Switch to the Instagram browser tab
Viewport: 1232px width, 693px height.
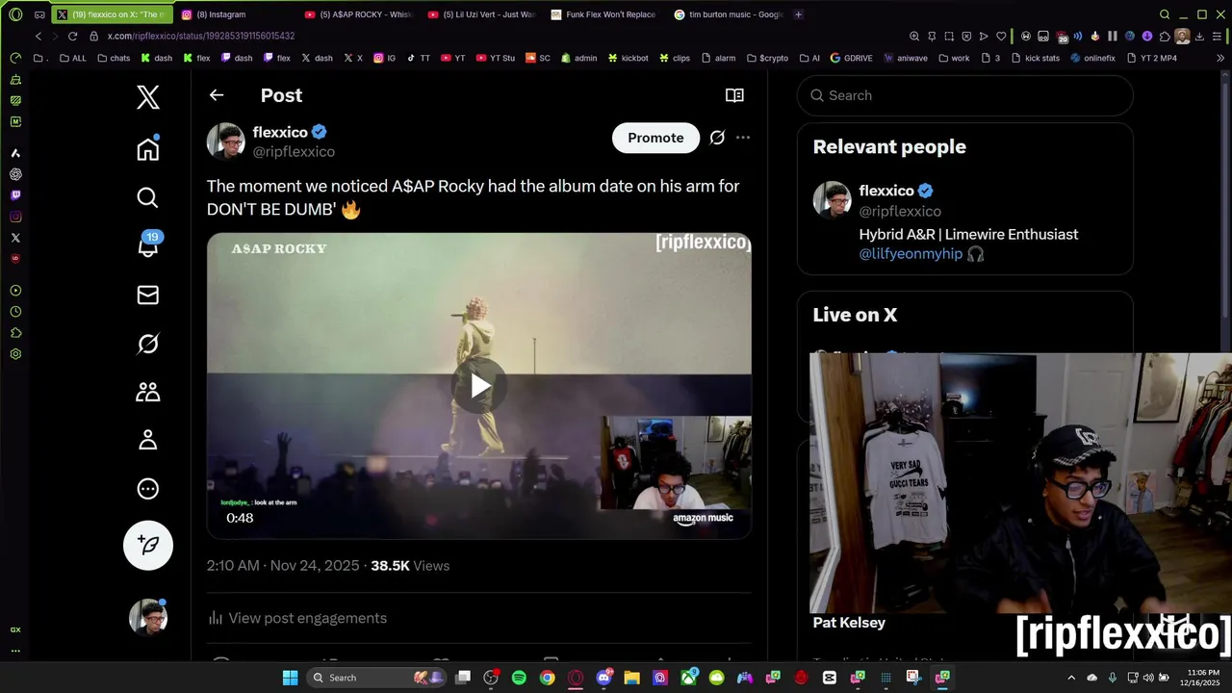236,14
